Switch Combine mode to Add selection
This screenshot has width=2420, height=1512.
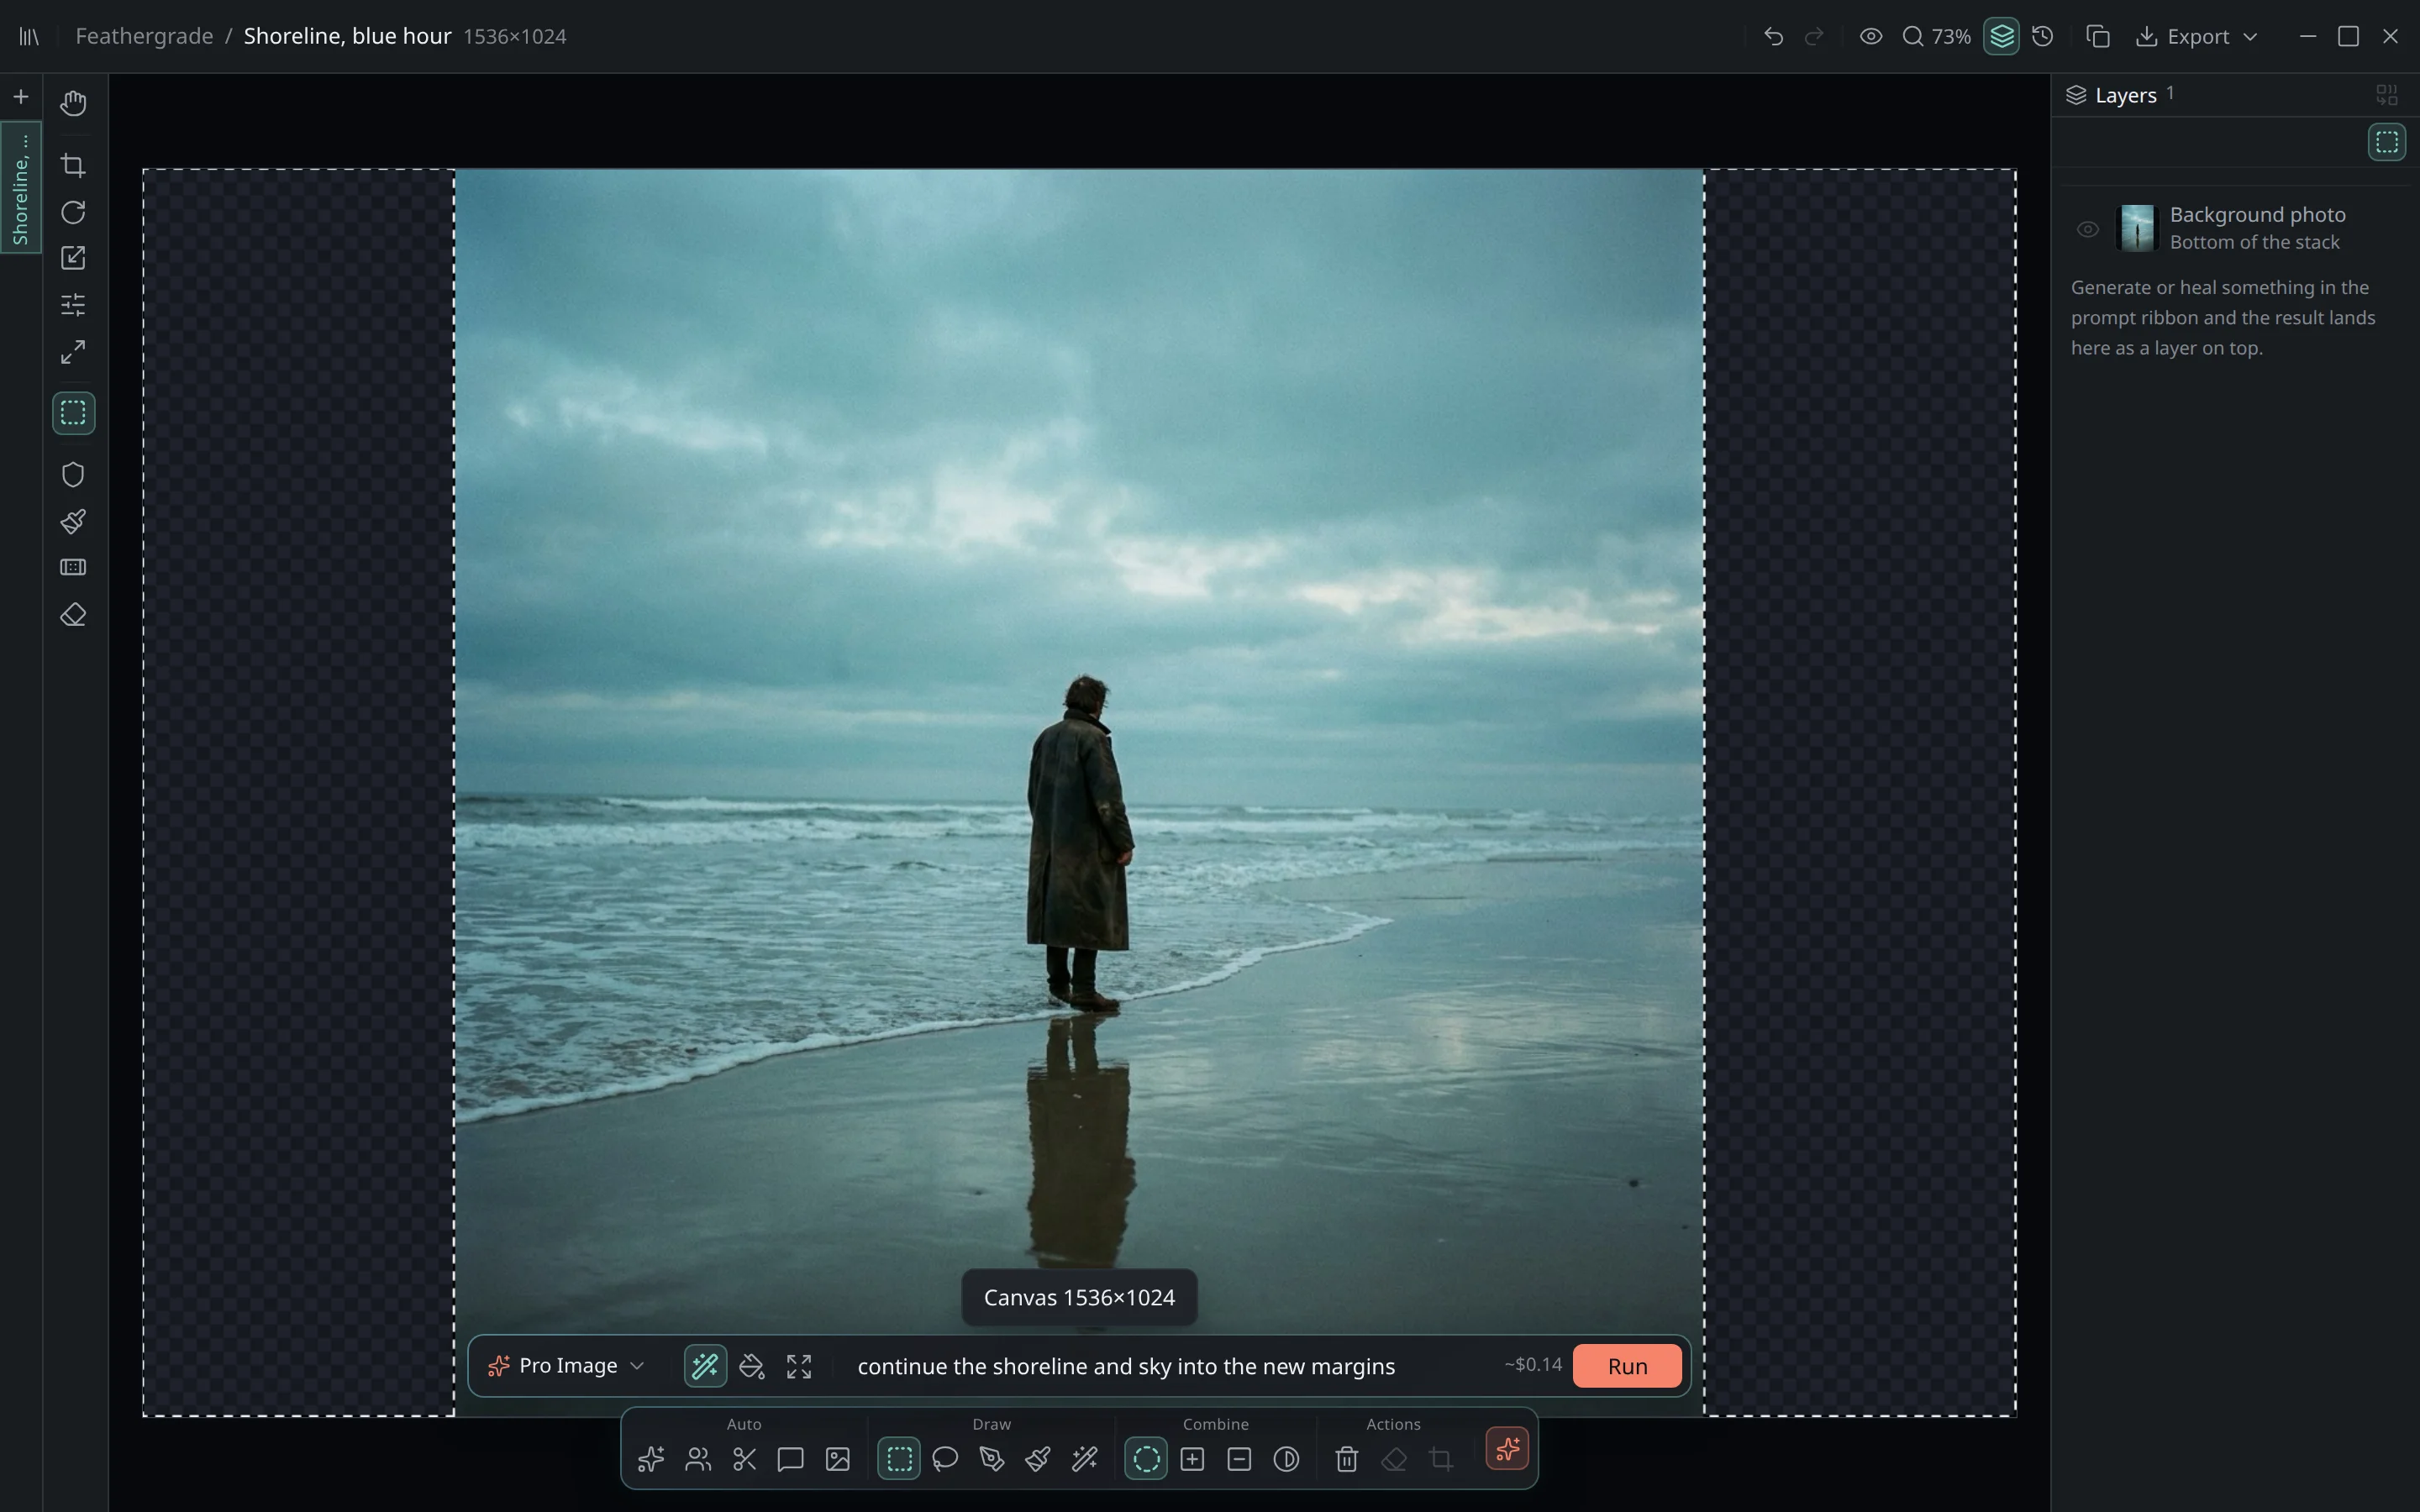tap(1192, 1459)
